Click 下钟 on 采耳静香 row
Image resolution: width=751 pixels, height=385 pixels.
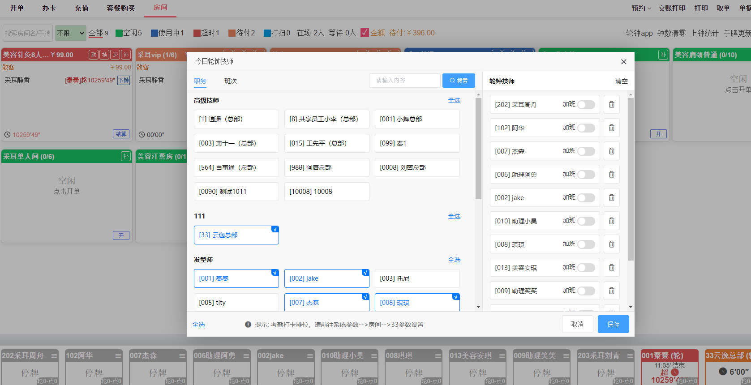(124, 80)
